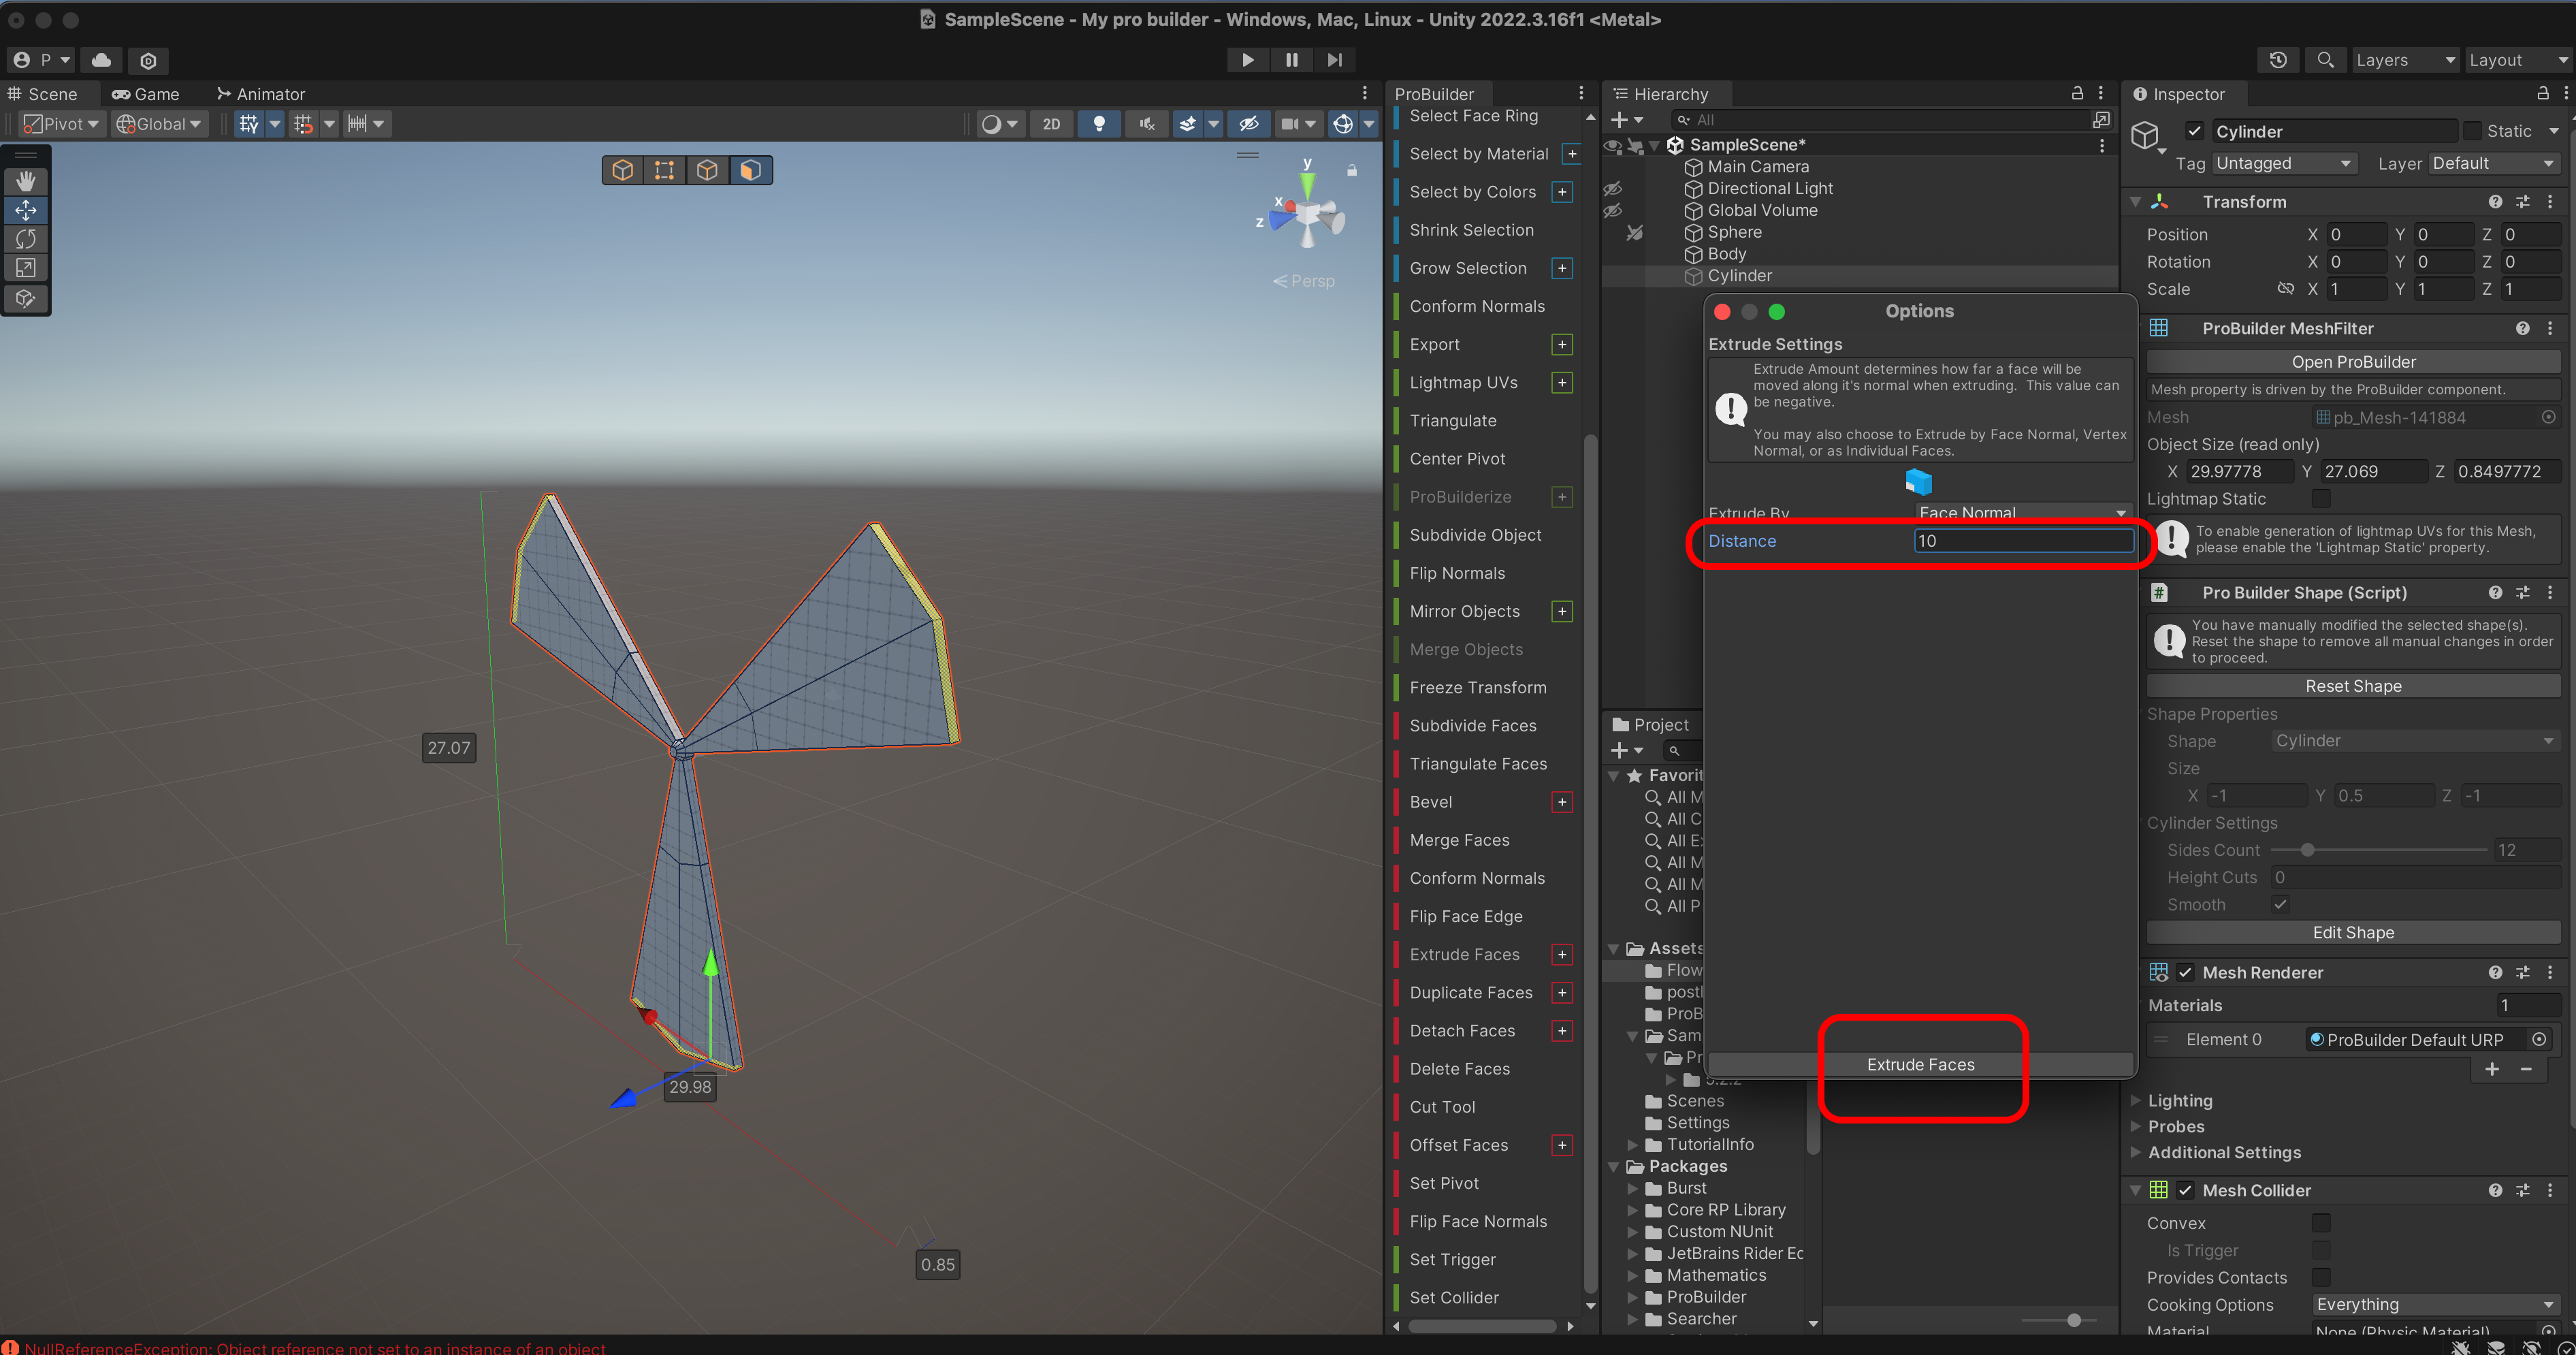Open the Tag Untagged dropdown
This screenshot has height=1355, width=2576.
[2283, 163]
